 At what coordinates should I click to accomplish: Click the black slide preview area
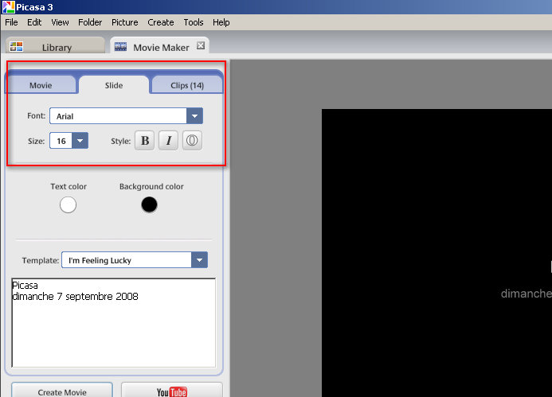437,253
